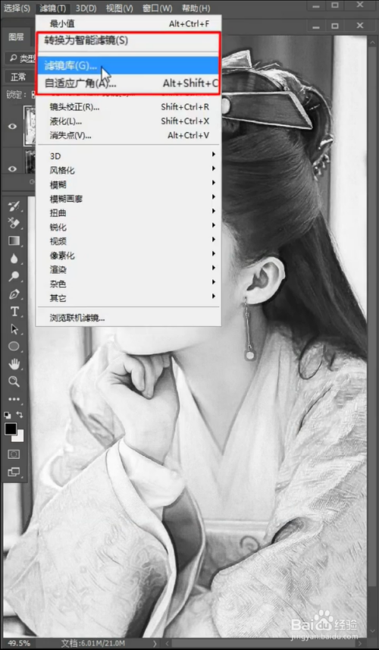Select the Path Selection arrow tool
379x650 pixels.
(14, 329)
